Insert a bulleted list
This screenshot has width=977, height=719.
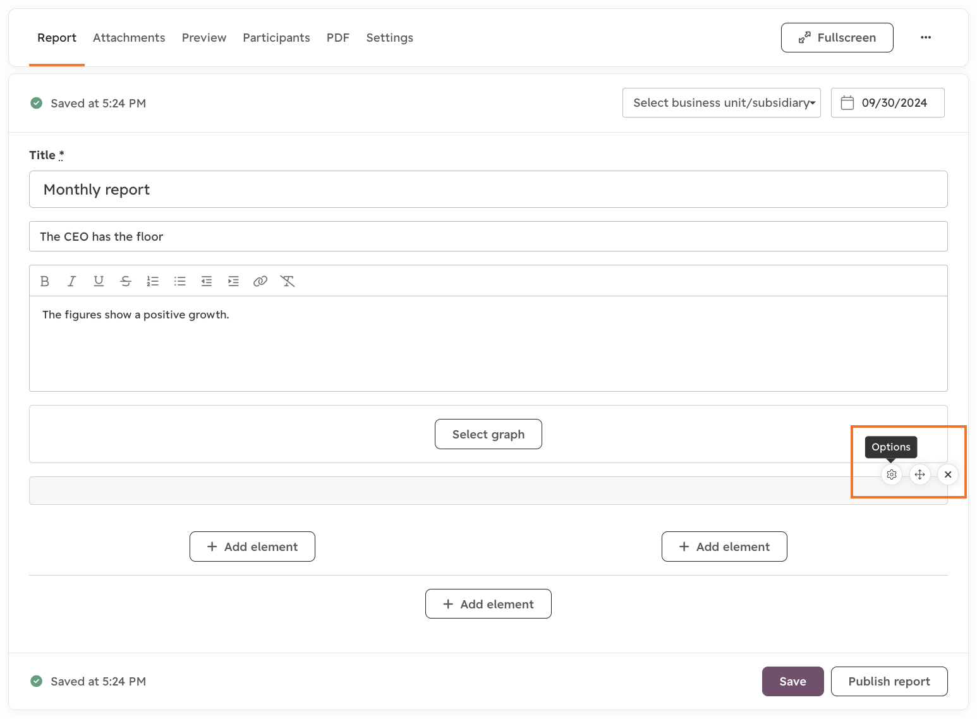point(180,281)
